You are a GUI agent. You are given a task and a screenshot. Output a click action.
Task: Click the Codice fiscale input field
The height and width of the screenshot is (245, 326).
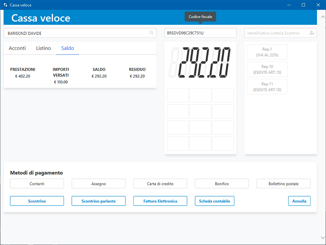click(x=200, y=33)
